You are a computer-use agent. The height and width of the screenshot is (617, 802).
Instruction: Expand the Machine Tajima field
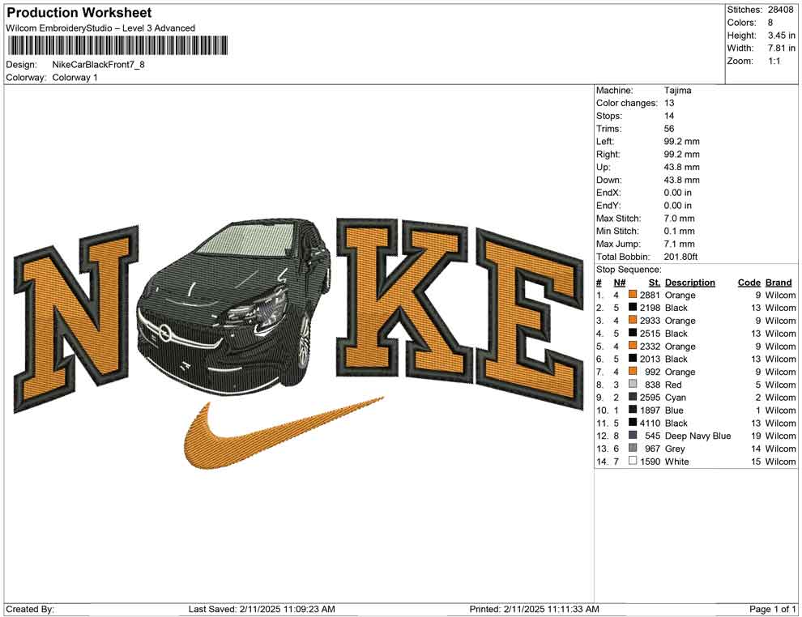pyautogui.click(x=680, y=90)
